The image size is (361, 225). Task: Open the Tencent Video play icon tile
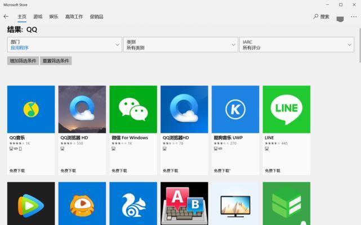point(31,204)
